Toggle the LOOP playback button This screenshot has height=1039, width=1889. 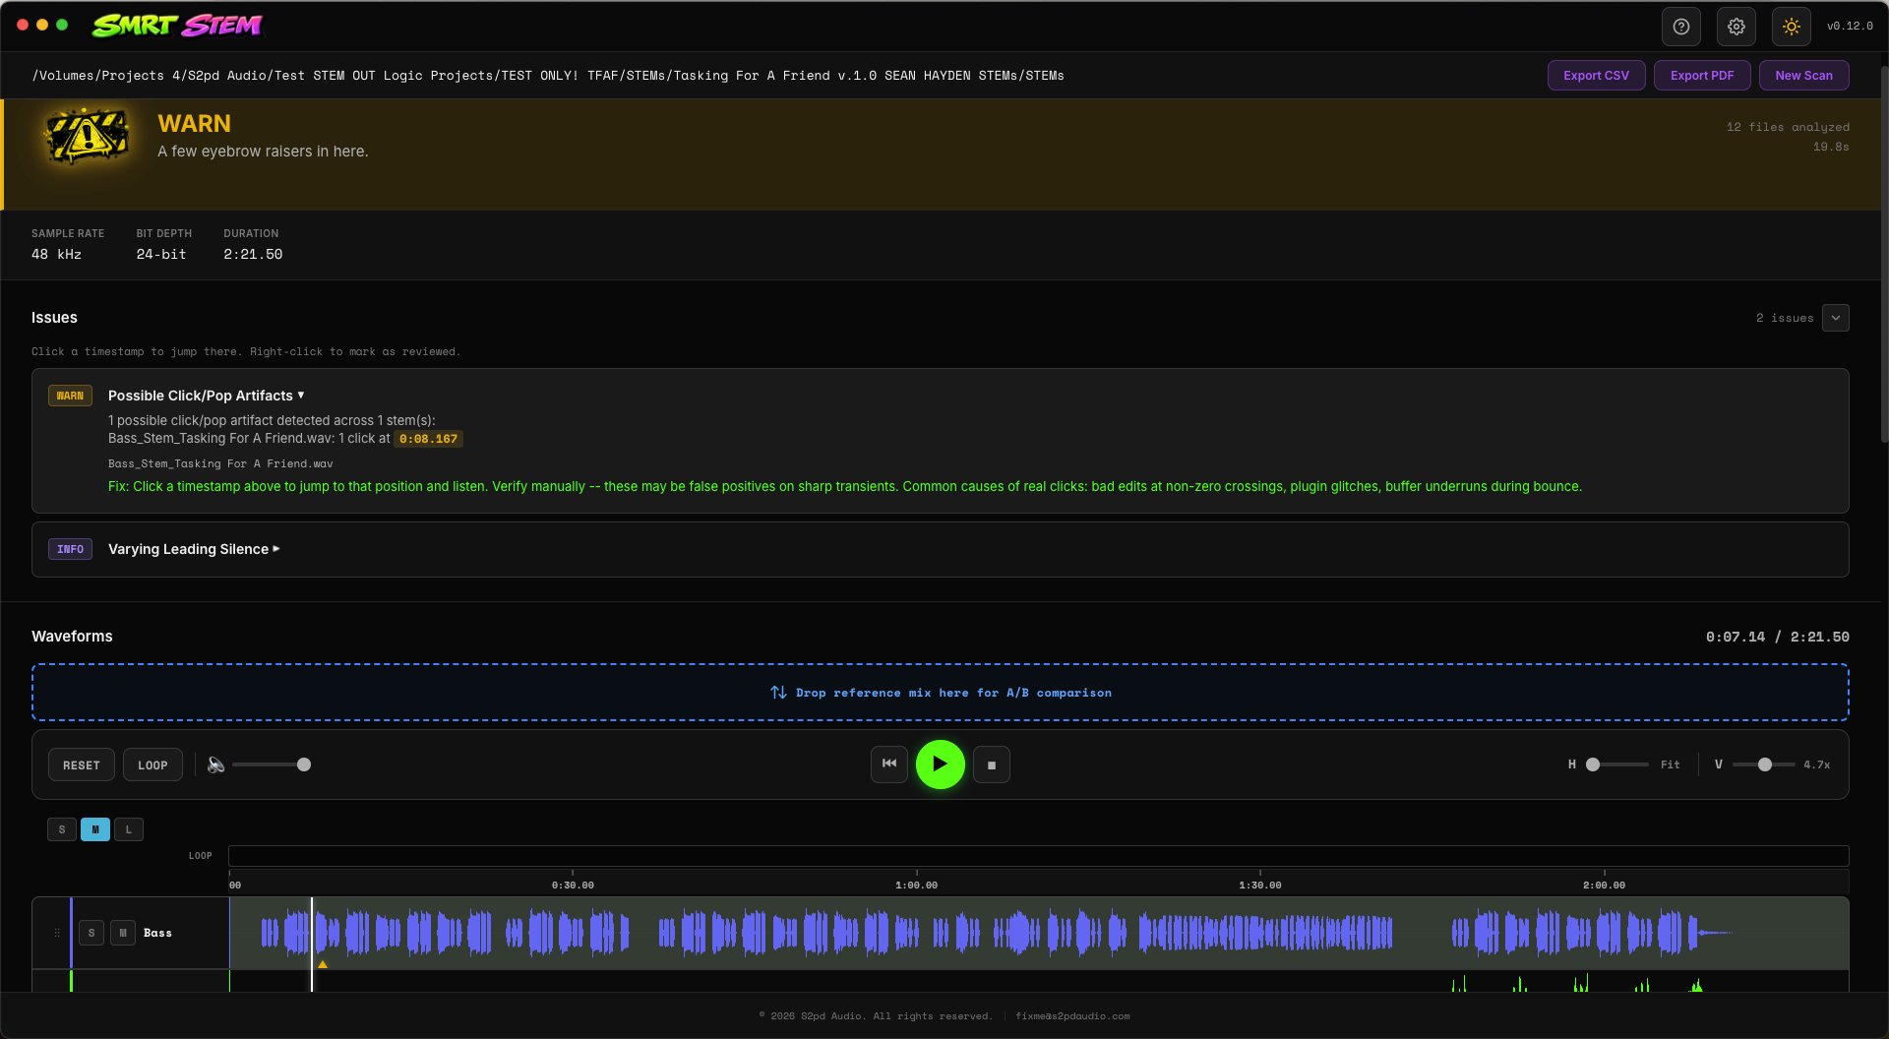pos(152,764)
